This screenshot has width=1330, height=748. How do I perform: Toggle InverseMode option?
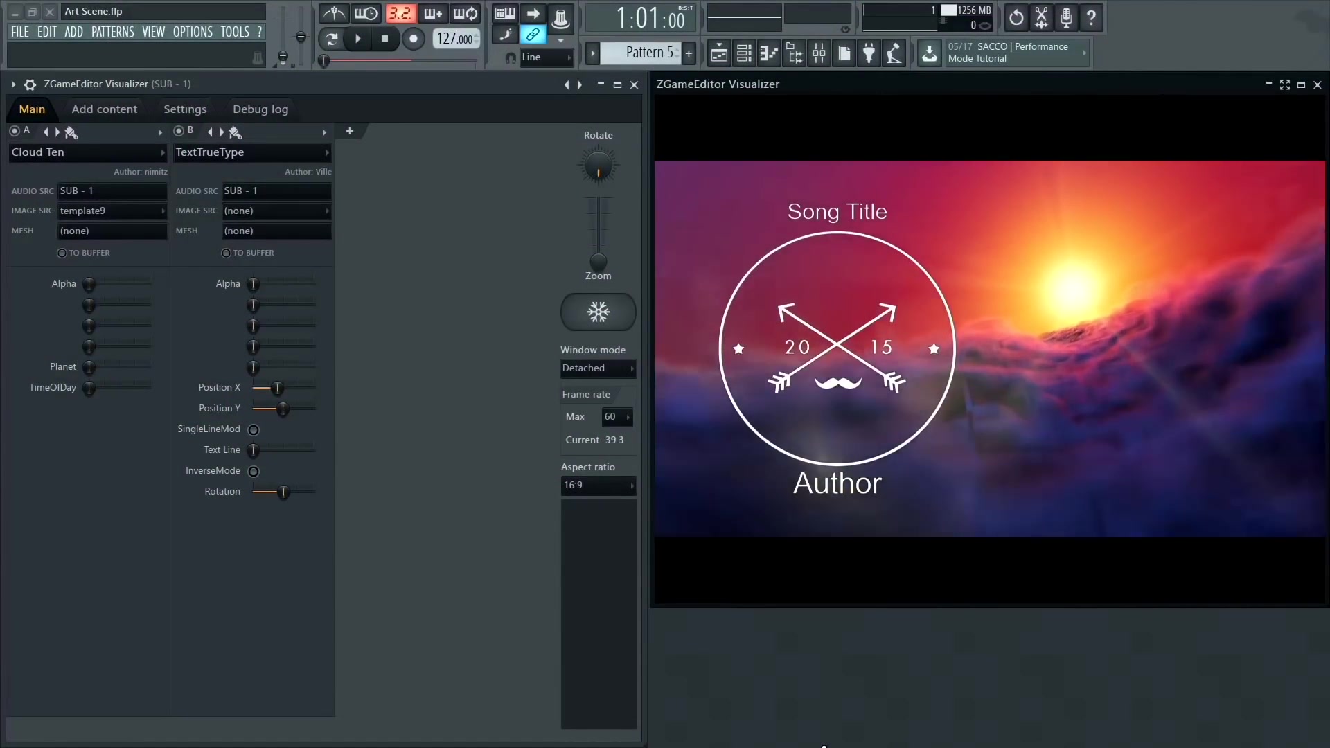tap(254, 472)
